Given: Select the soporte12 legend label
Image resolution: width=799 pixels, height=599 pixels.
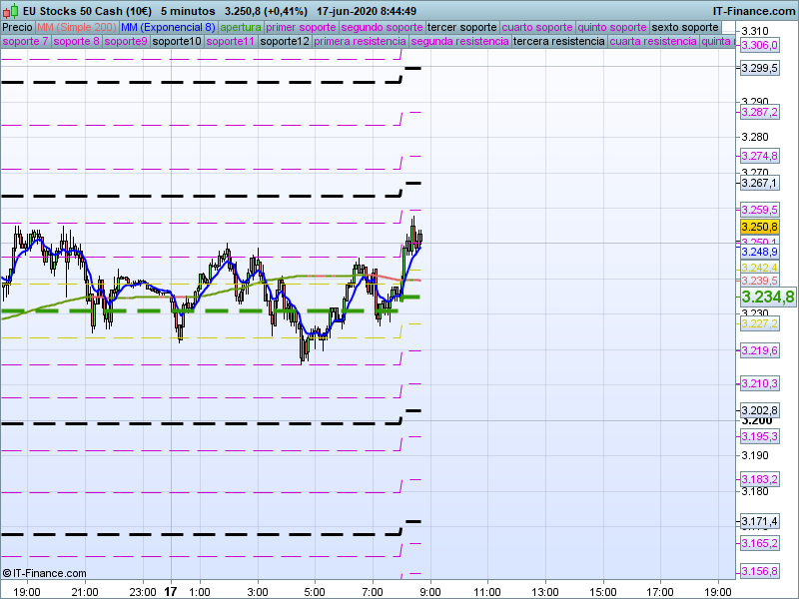Looking at the screenshot, I should point(285,42).
